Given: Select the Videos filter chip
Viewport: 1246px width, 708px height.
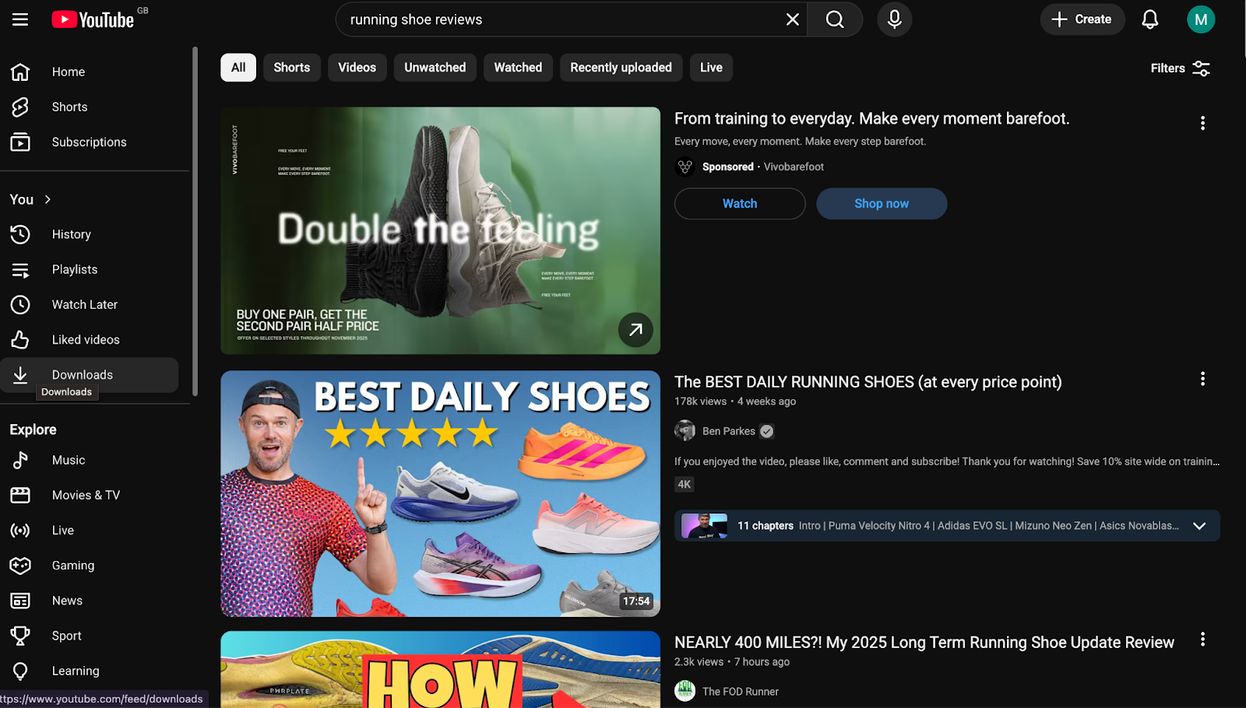Looking at the screenshot, I should 357,68.
